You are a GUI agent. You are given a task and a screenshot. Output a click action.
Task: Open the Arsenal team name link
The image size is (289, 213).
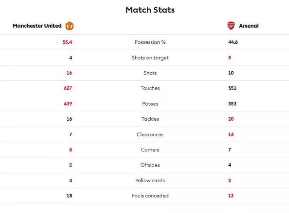[x=249, y=26]
